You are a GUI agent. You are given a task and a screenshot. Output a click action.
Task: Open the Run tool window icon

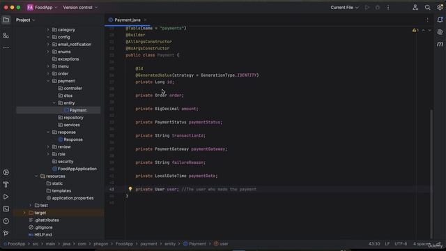click(x=6, y=197)
